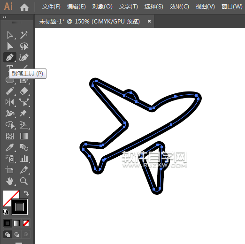Select the Column Graph tool
This screenshot has width=245, height=244.
[x=24, y=159]
